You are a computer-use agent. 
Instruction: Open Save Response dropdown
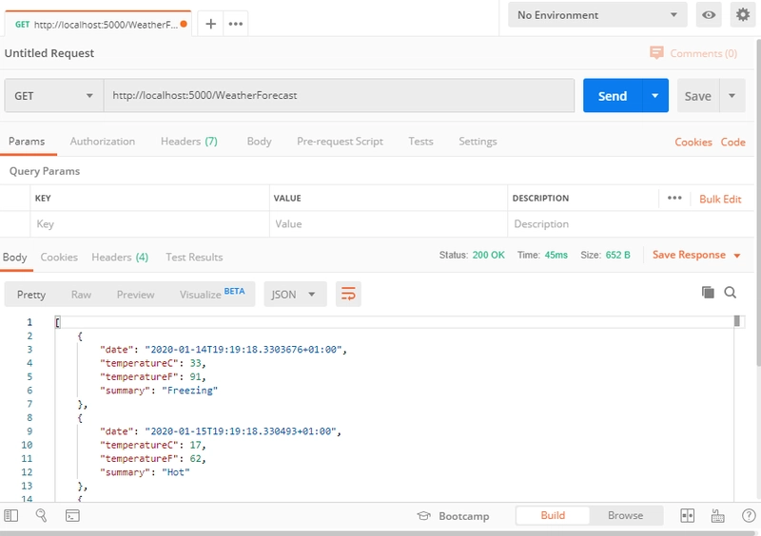[696, 255]
